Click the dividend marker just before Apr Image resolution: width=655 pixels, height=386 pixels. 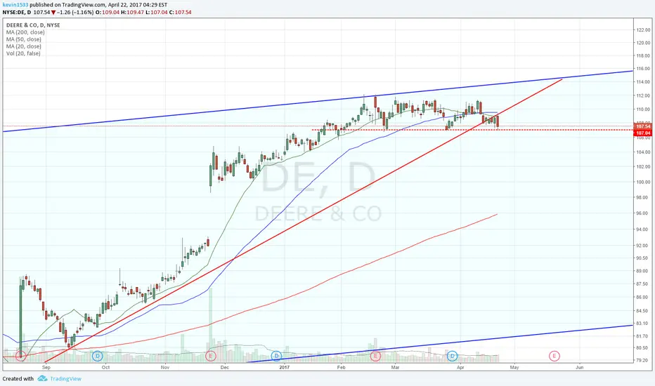452,356
